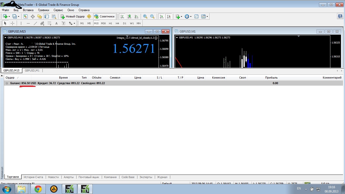The height and width of the screenshot is (194, 345).
Task: Select the Text tool (A)
Action: click(x=56, y=23)
